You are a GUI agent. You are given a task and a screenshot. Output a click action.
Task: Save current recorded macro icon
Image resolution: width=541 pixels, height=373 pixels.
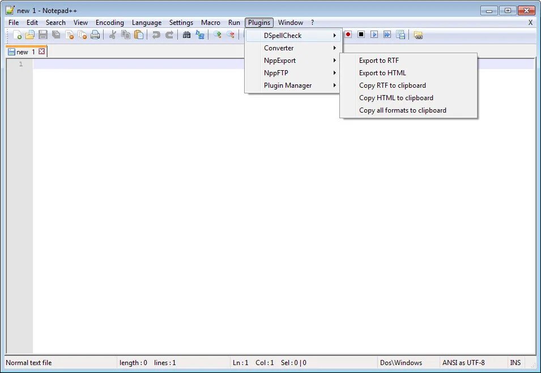(401, 35)
